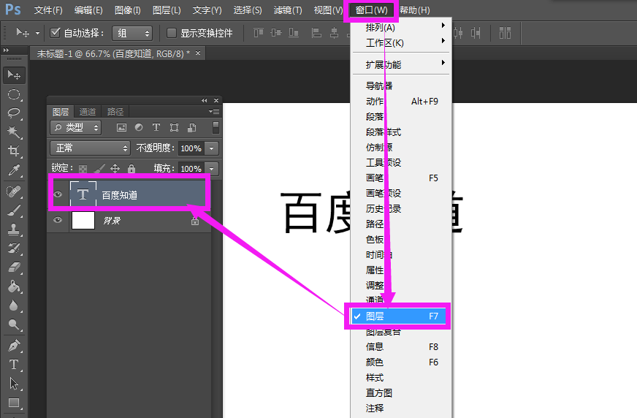Select the Path Selection tool

pos(14,384)
